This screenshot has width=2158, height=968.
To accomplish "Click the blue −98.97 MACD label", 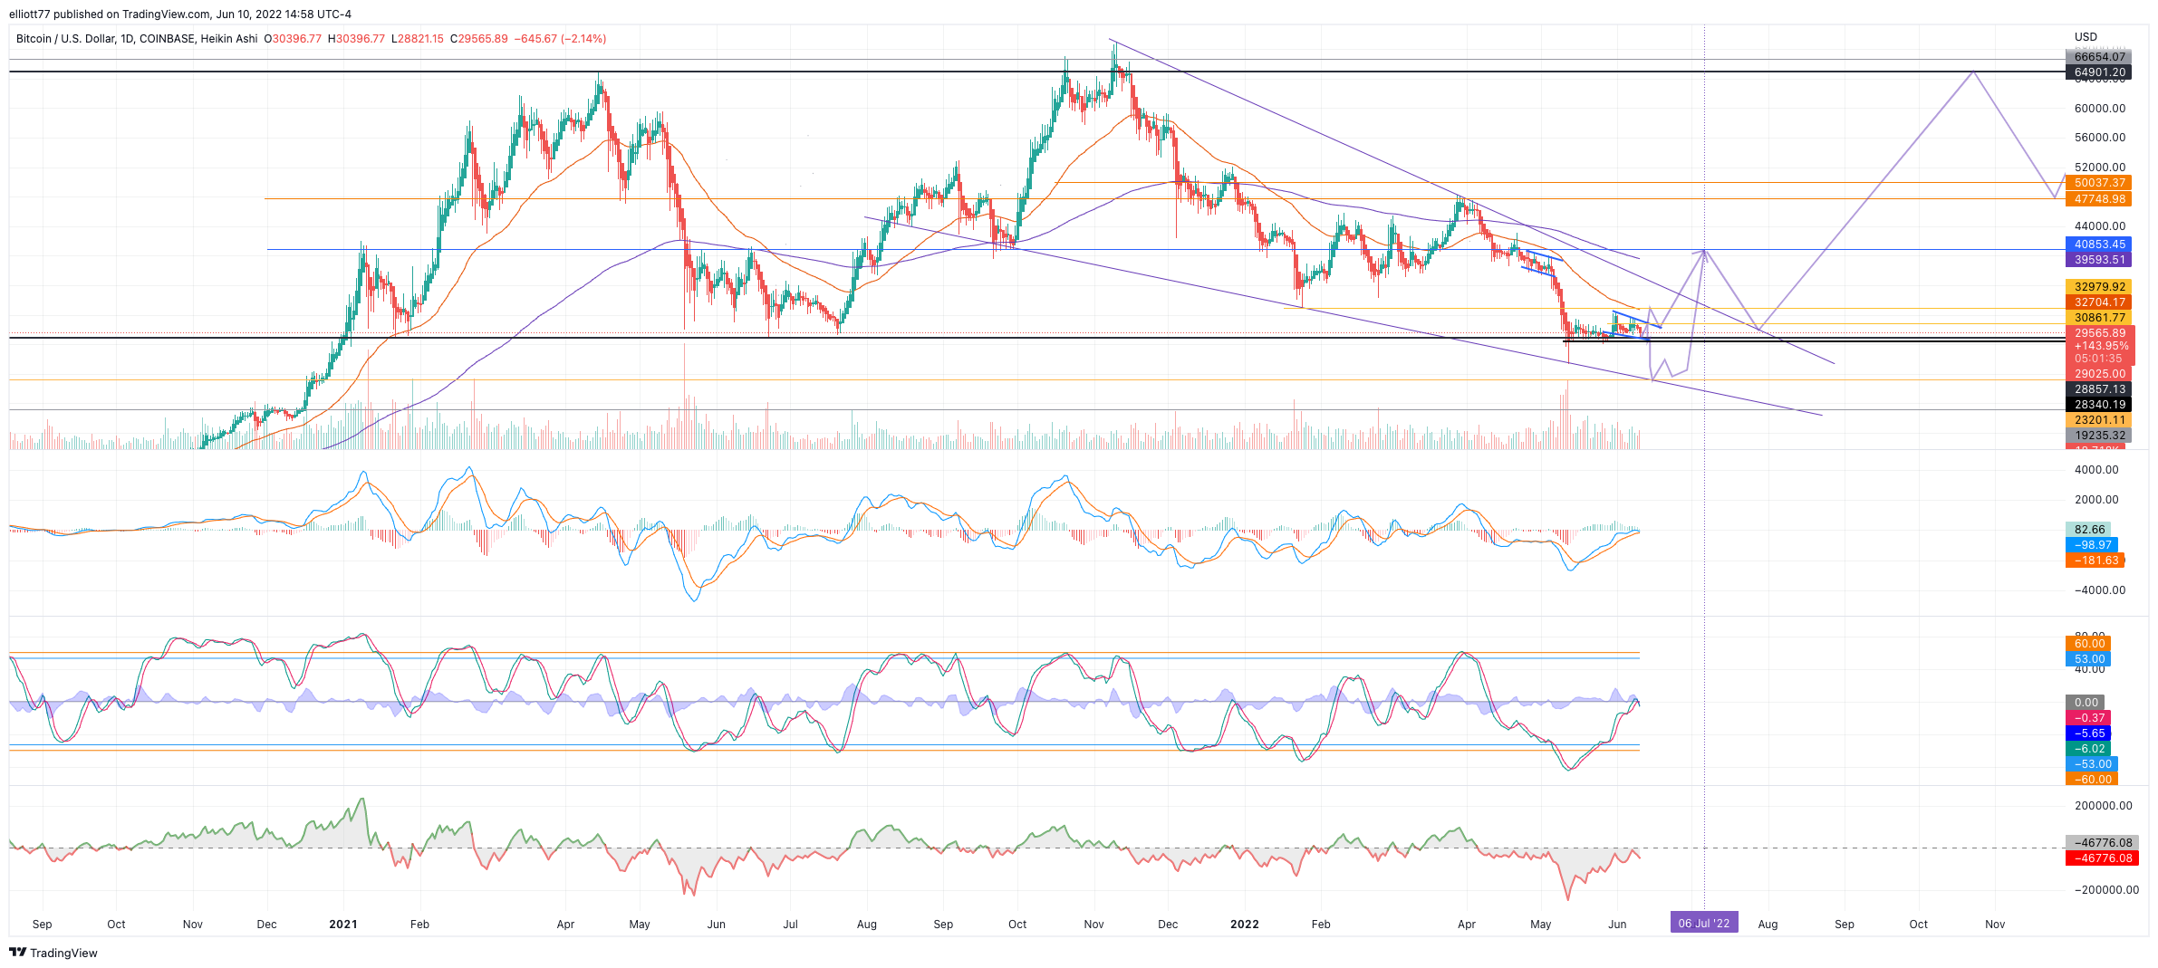I will point(2092,545).
